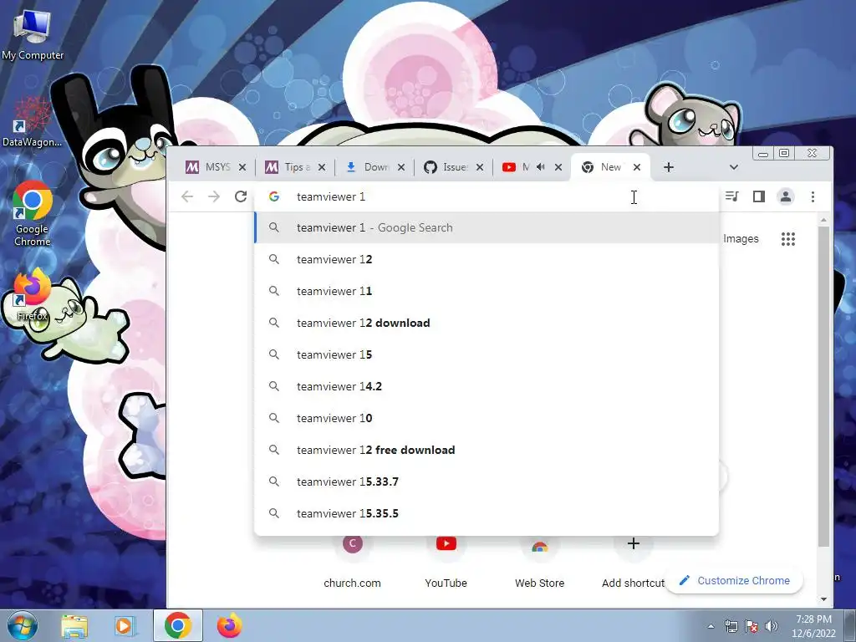Open a new tab with the plus button
Viewport: 856px width, 642px height.
tap(669, 167)
